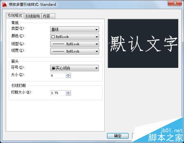Click the 颜色(C) label

coord(18,36)
